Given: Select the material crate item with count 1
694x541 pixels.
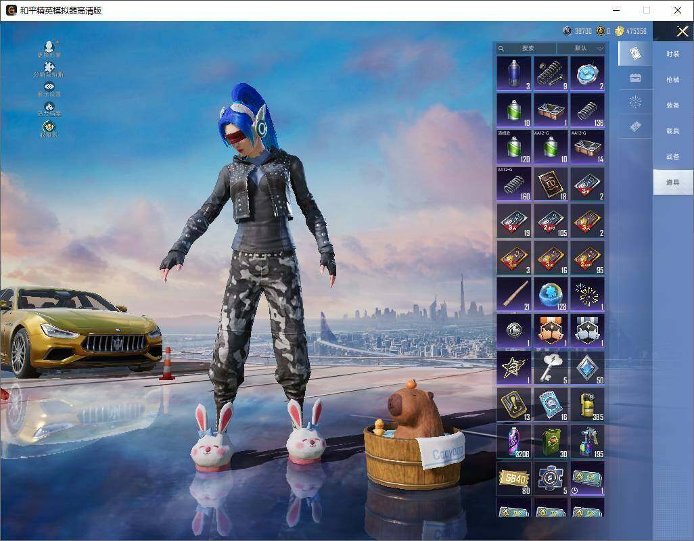Looking at the screenshot, I should coord(551,110).
